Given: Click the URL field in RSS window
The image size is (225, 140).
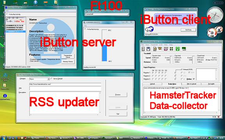Looking at the screenshot, I should click(x=65, y=84).
